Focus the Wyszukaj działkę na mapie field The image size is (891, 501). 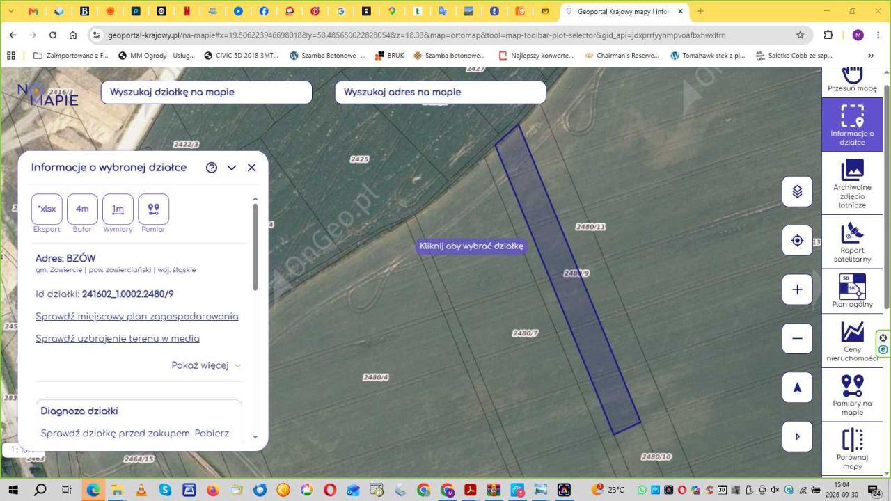(x=207, y=93)
